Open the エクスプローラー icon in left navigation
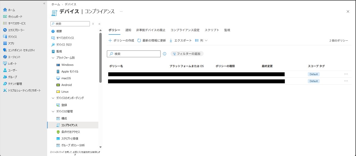This screenshot has width=356, height=156. (5, 30)
